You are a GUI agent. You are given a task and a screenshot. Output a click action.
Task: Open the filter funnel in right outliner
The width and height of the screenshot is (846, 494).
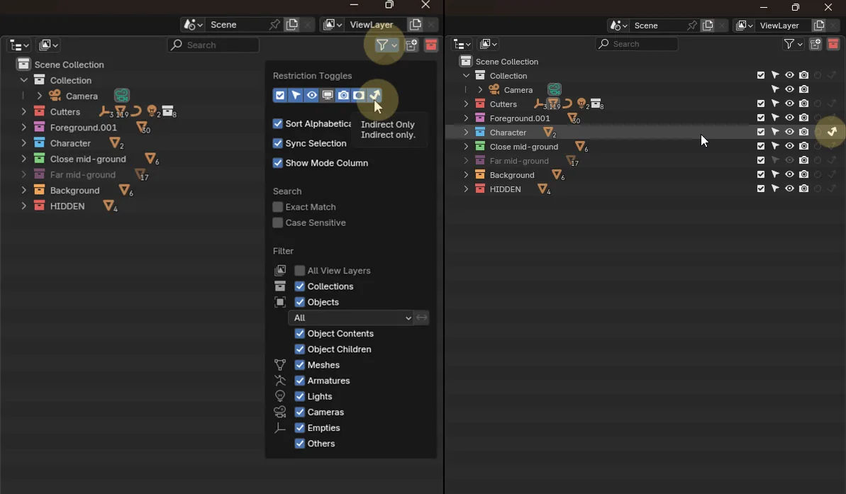click(793, 44)
